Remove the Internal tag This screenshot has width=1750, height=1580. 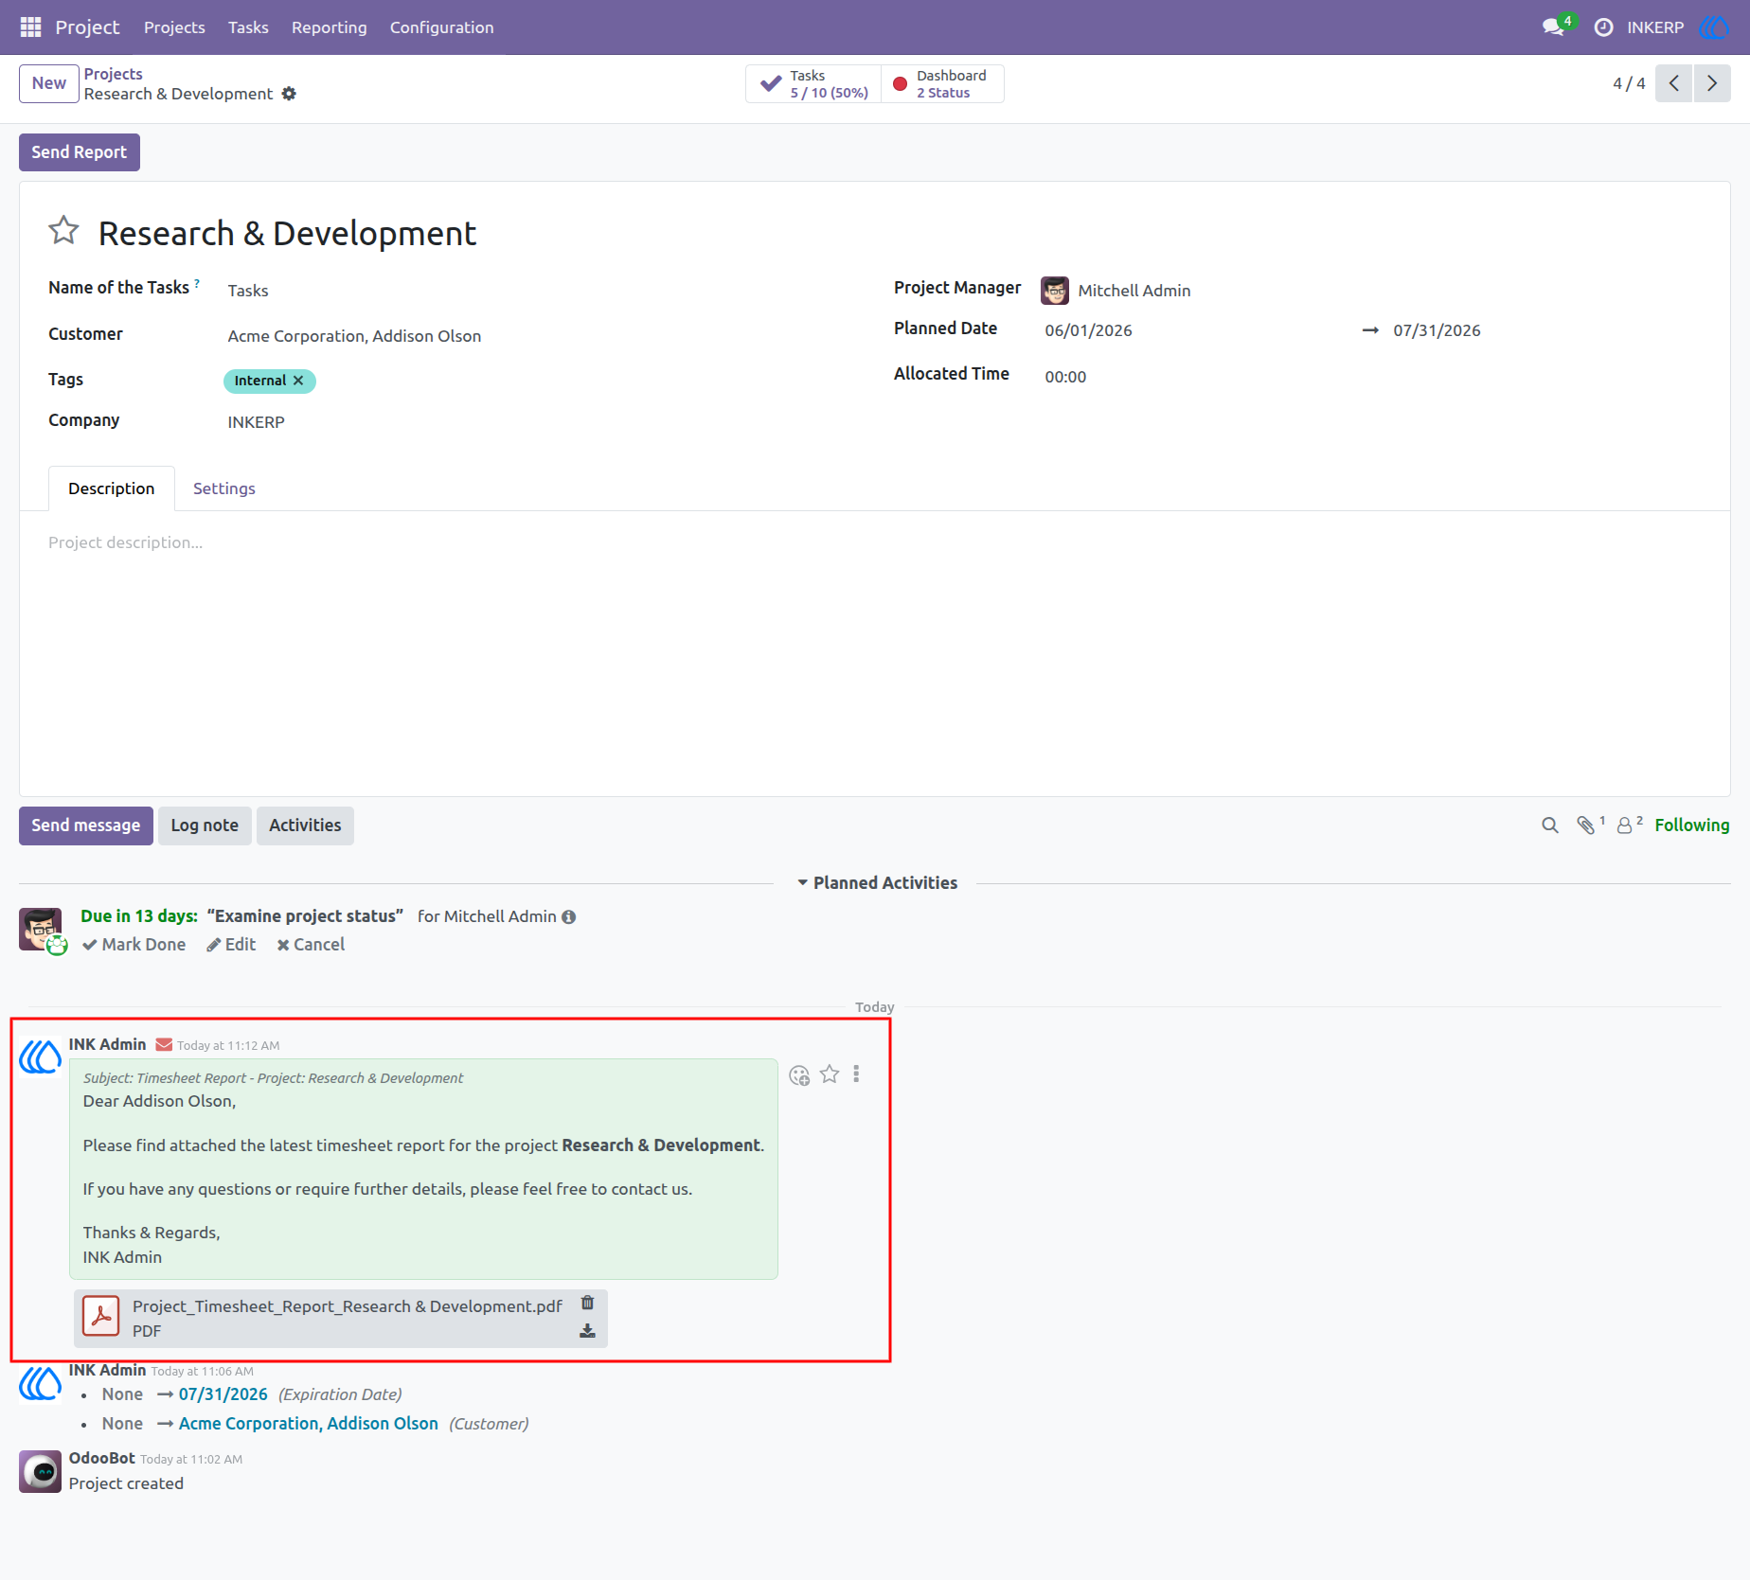[x=298, y=381]
